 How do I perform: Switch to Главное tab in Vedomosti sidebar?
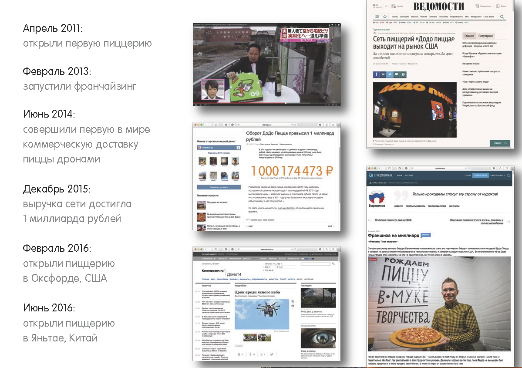pyautogui.click(x=469, y=36)
